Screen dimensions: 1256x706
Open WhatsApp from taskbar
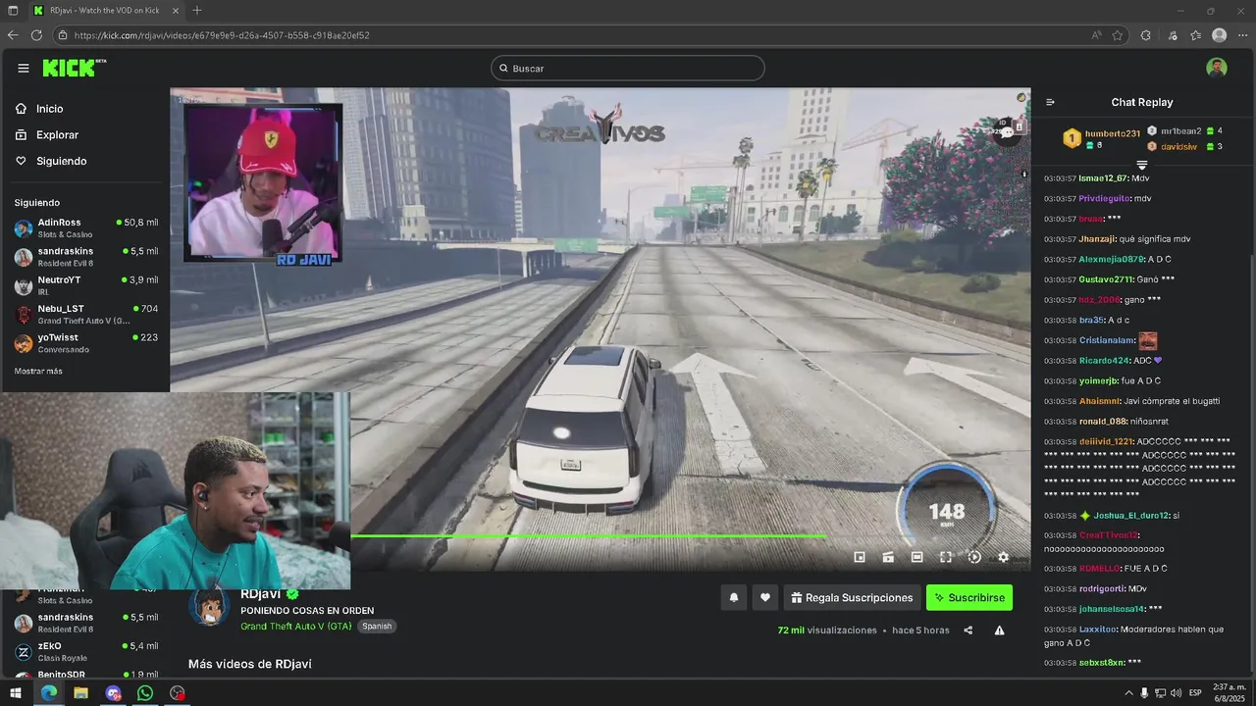[x=145, y=693]
